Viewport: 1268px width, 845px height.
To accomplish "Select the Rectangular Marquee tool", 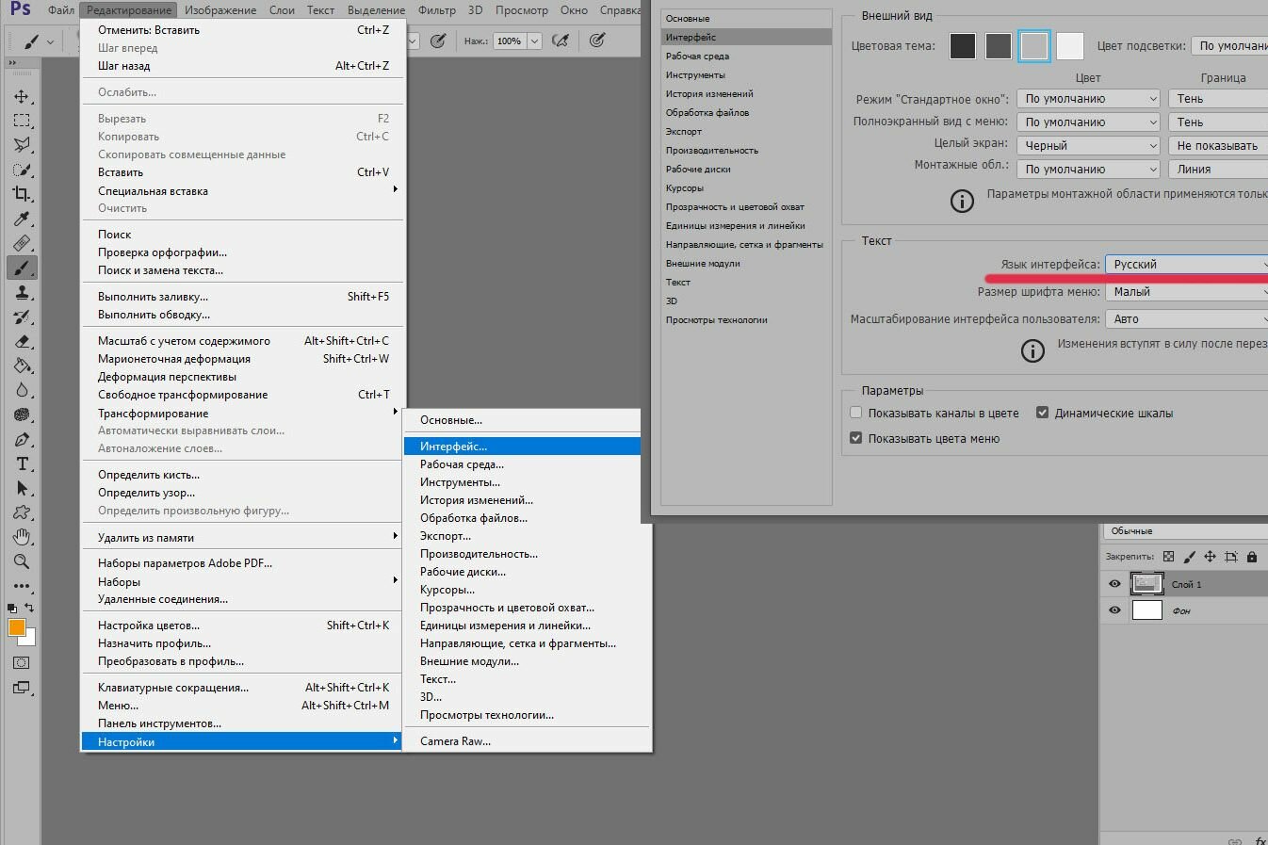I will 22,121.
